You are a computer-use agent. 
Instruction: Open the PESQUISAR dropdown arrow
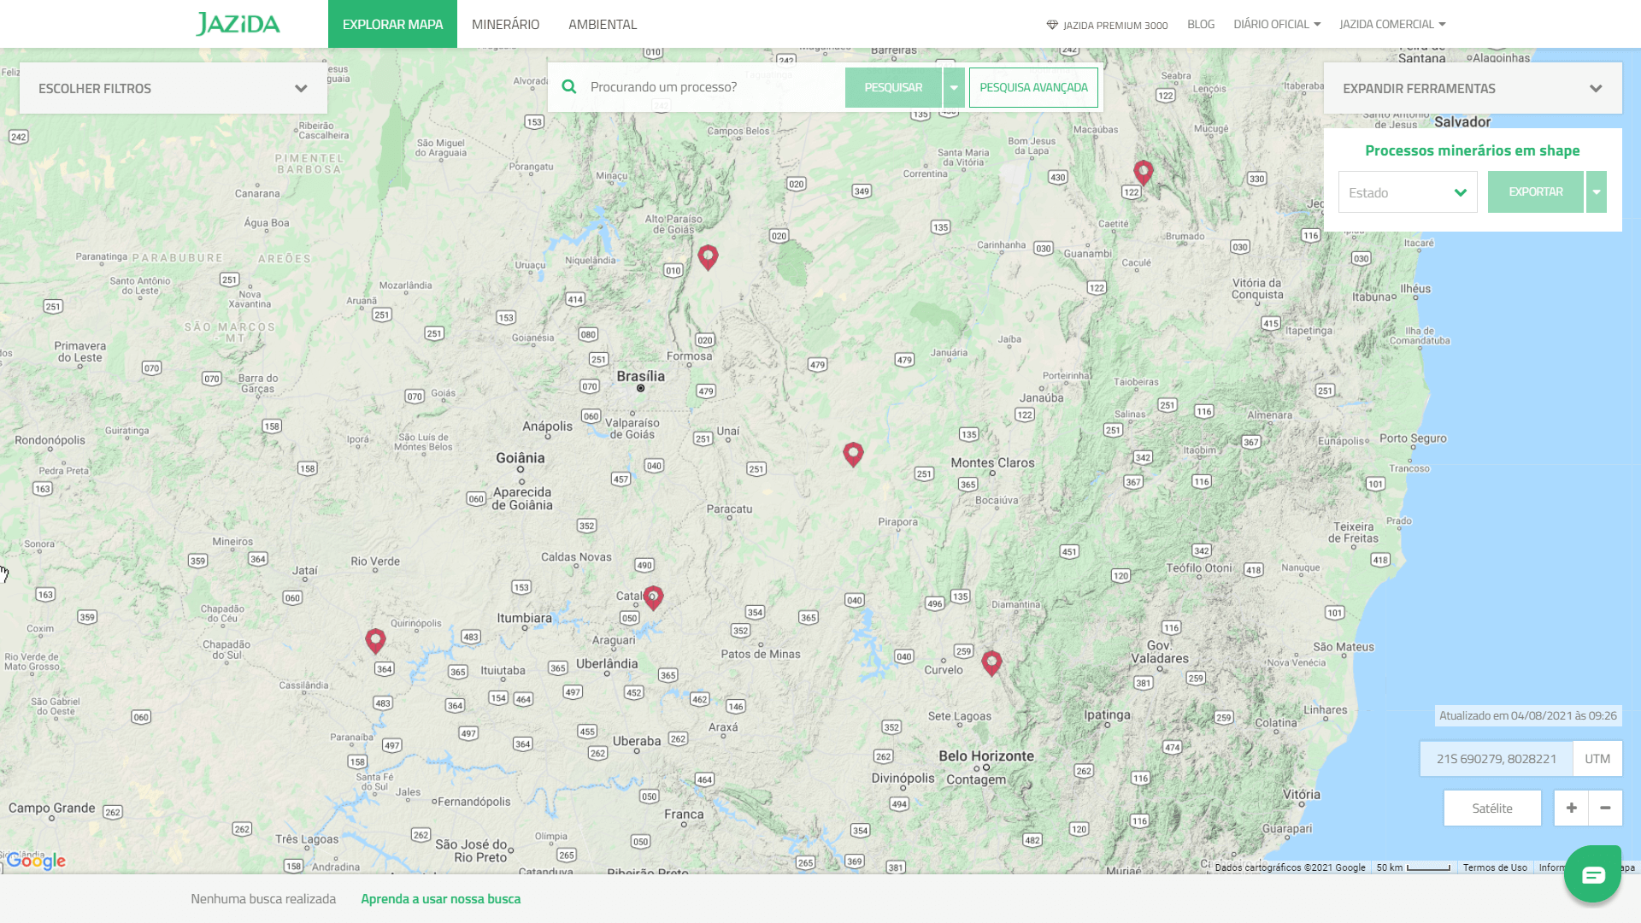pos(953,86)
